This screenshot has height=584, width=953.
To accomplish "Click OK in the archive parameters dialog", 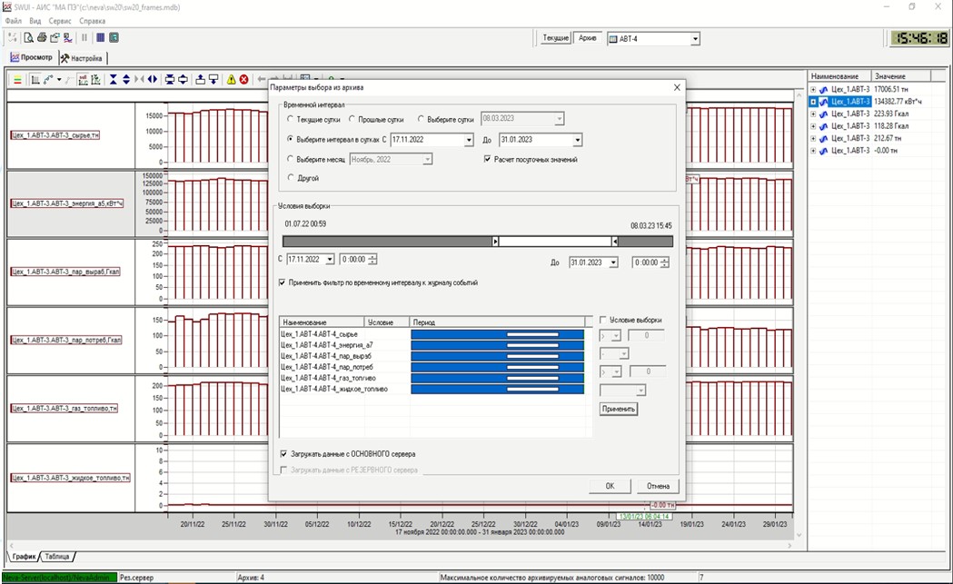I will pos(610,486).
